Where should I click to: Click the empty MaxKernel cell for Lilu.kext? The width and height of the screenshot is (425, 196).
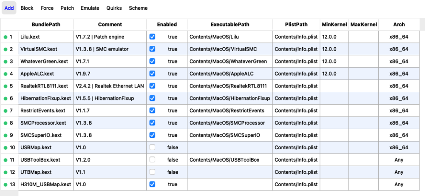click(363, 37)
